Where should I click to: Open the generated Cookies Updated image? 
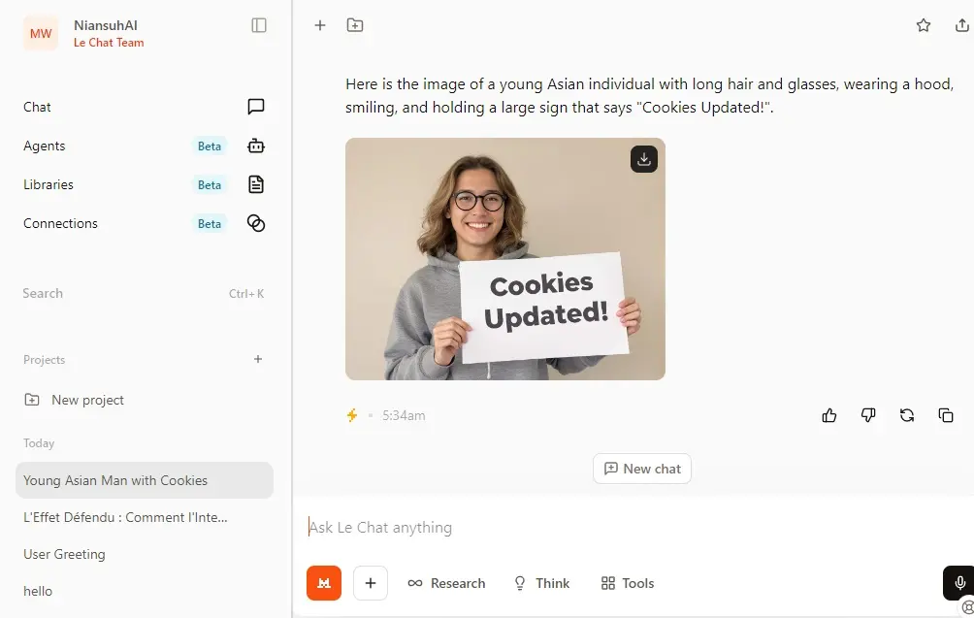tap(505, 259)
